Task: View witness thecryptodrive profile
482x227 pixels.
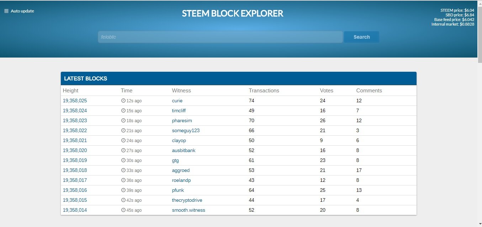Action: 187,200
